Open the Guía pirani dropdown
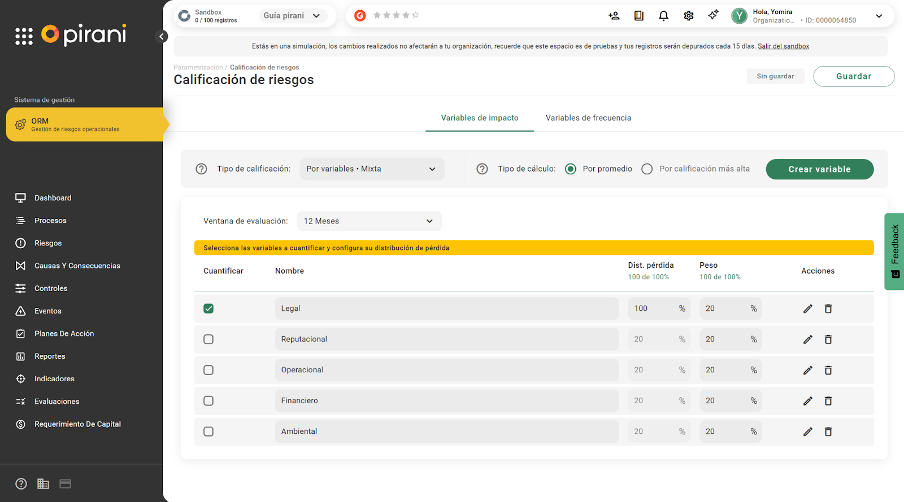This screenshot has height=502, width=904. [x=292, y=16]
